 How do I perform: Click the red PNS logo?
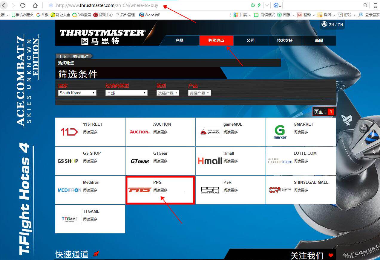point(140,190)
